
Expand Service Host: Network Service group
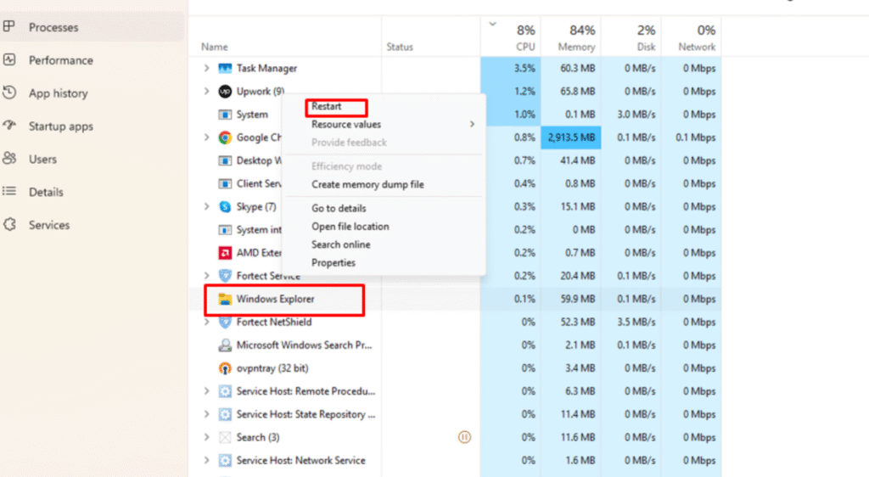206,460
